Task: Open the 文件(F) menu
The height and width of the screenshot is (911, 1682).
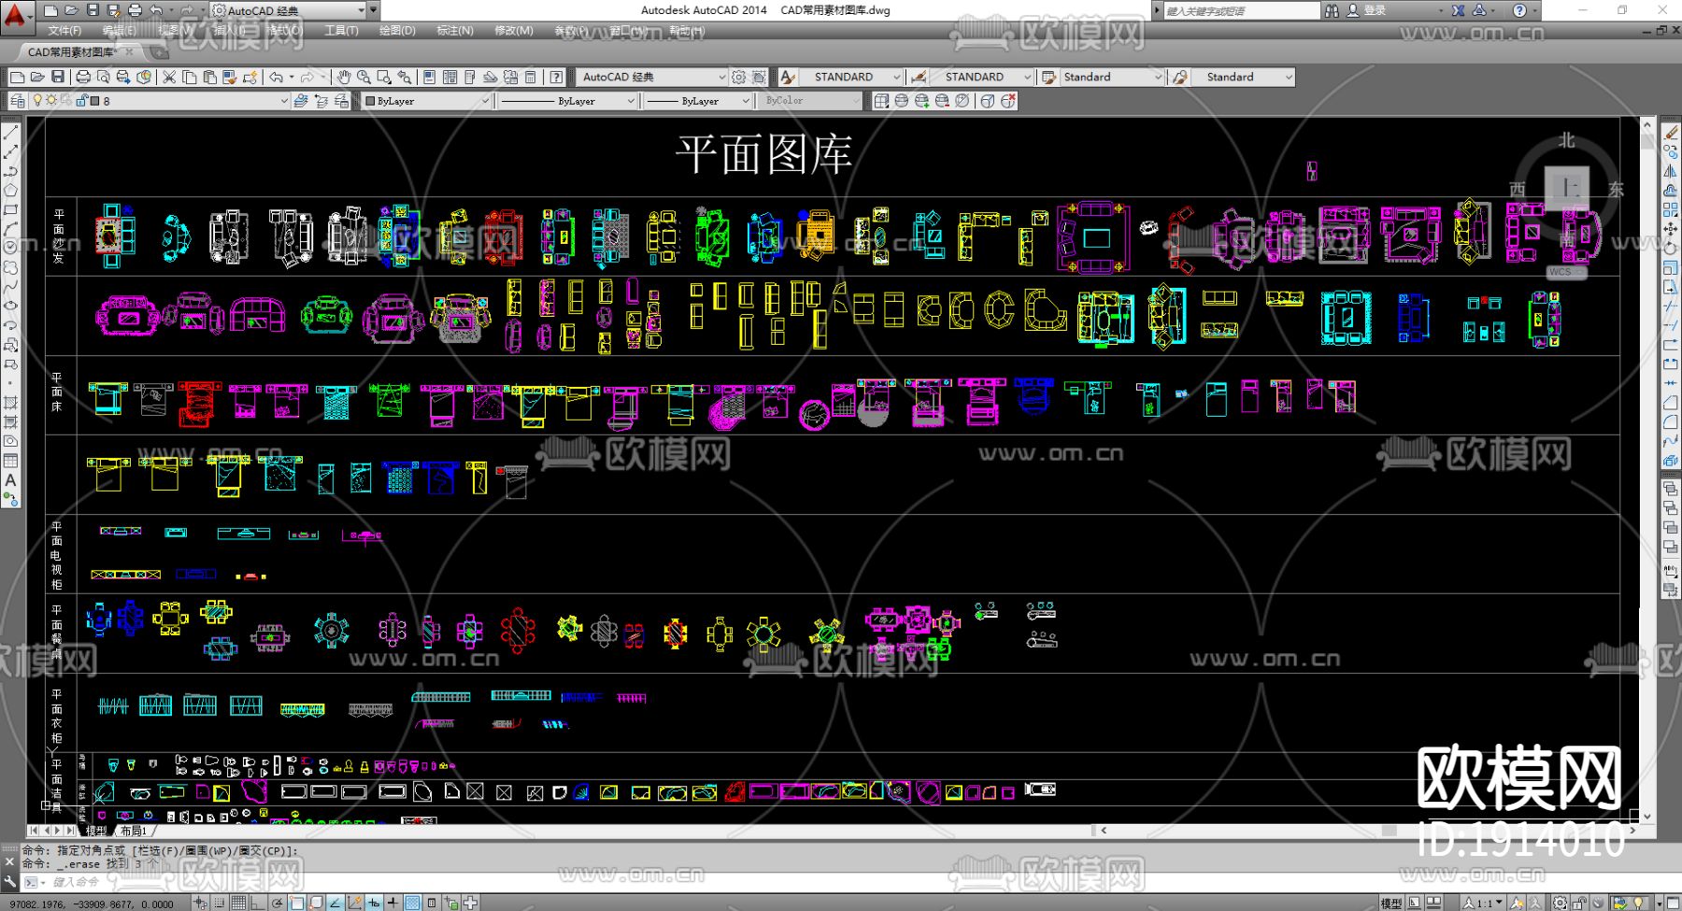Action: (x=64, y=31)
